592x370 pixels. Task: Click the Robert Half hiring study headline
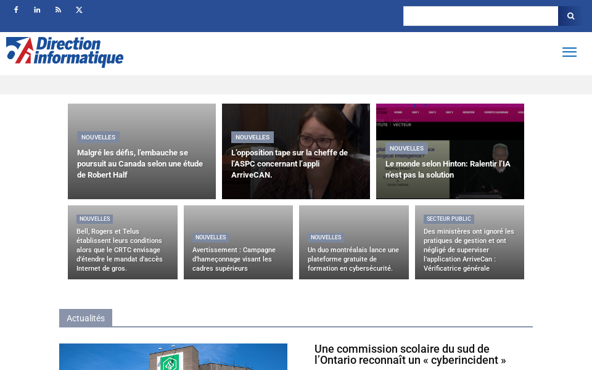(139, 163)
